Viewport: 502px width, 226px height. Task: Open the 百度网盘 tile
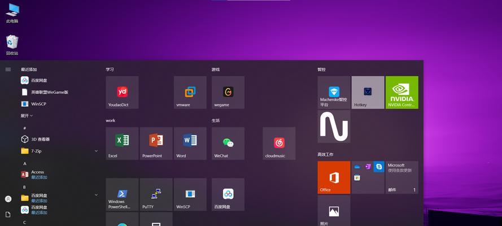(x=228, y=194)
